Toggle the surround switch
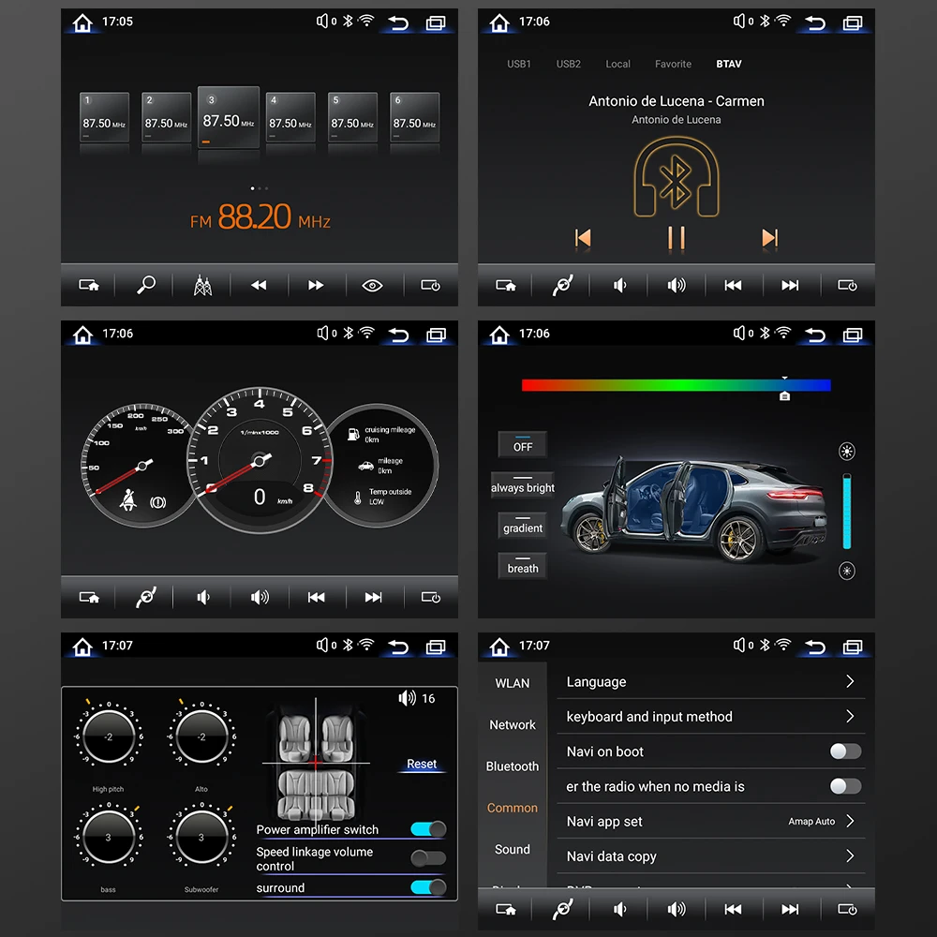This screenshot has height=937, width=937. click(428, 886)
